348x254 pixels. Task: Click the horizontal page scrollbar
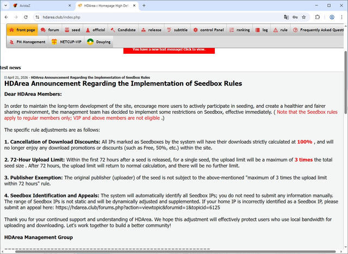coord(175,252)
